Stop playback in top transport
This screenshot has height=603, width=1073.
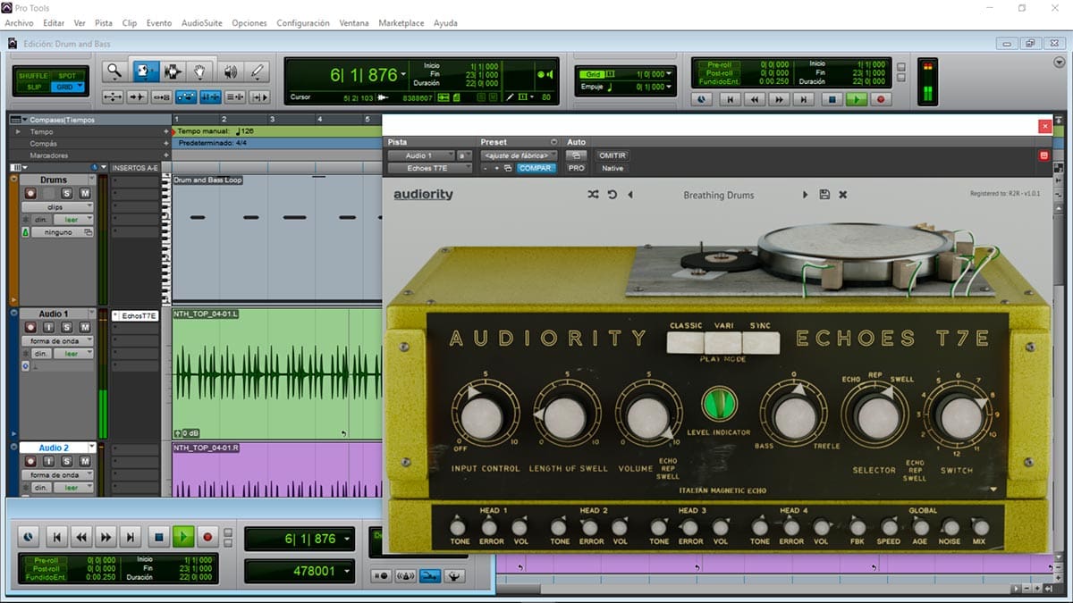(832, 100)
